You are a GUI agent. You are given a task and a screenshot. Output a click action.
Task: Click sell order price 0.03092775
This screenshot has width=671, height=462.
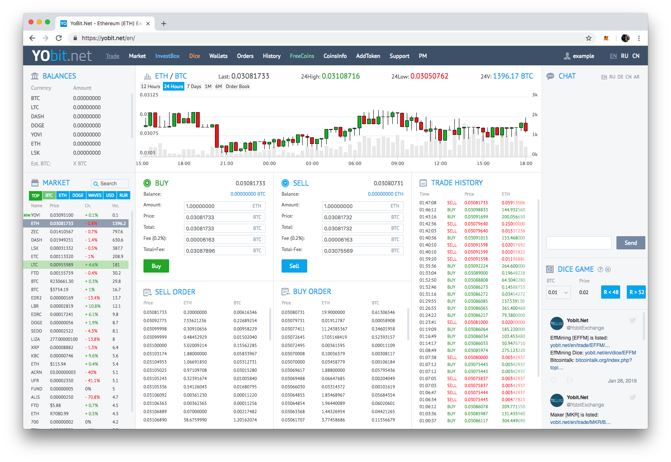155,321
